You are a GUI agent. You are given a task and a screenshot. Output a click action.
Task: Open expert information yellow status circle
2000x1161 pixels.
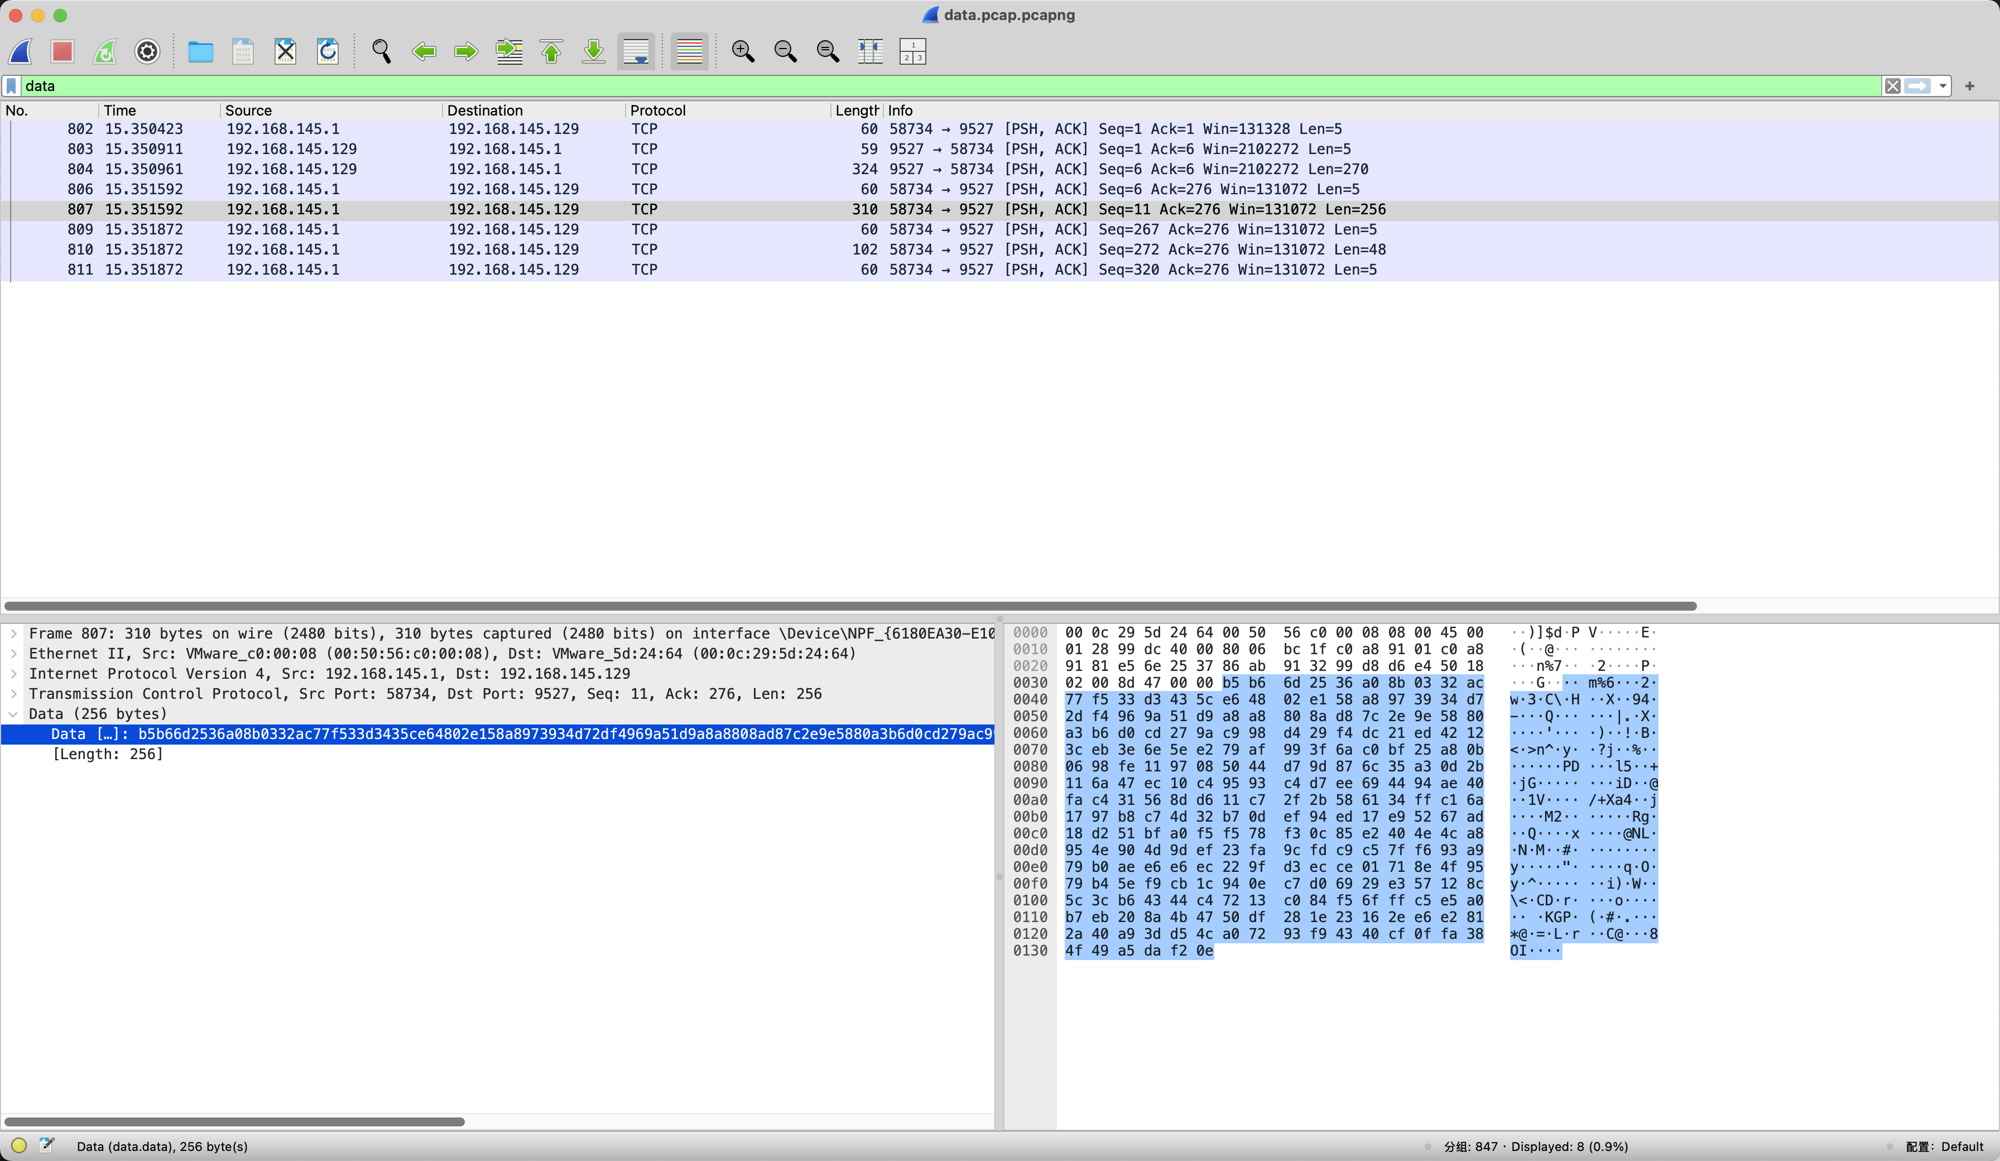tap(19, 1145)
